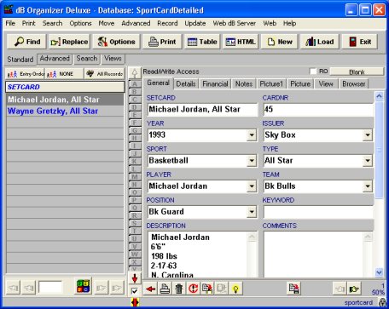Select Michael Jordan, All Star record in list
389x309 pixels.
tap(65, 100)
